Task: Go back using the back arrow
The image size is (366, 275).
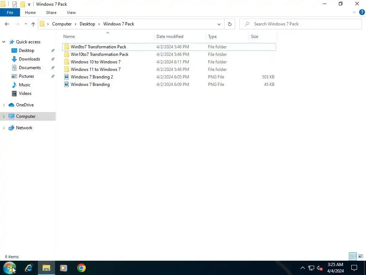Action: pos(7,24)
